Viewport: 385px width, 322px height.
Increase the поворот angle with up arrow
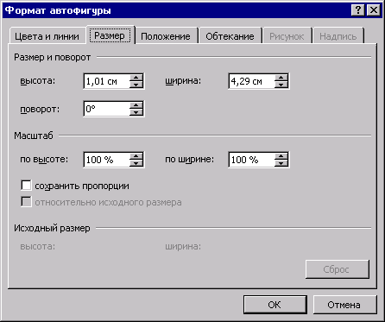click(x=136, y=105)
